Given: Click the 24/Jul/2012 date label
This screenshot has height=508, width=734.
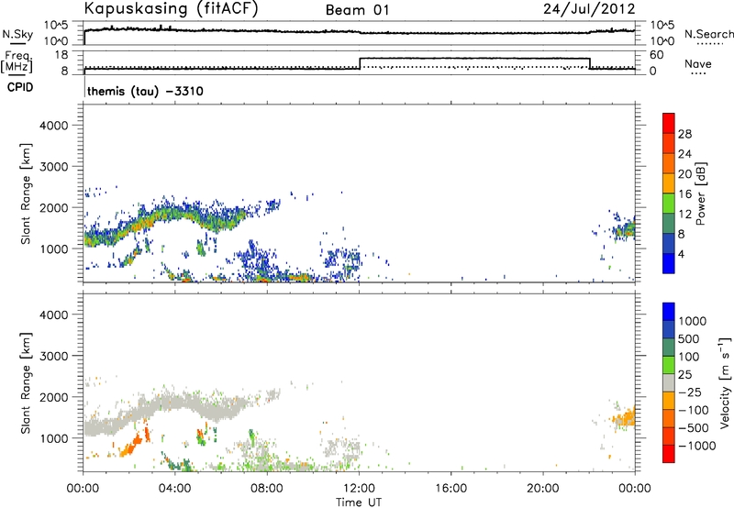Looking at the screenshot, I should coord(589,9).
